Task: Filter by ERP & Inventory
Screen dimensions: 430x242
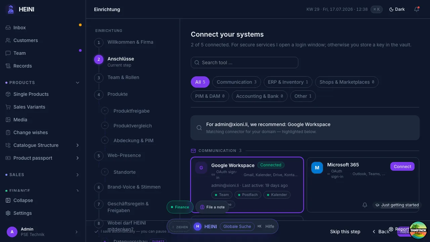Action: coord(288,82)
